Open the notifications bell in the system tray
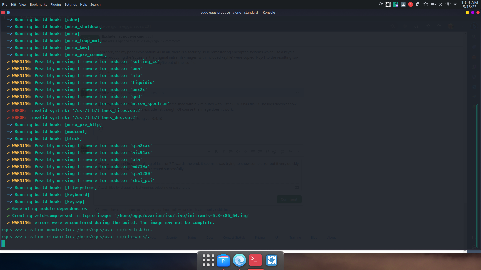Image resolution: width=481 pixels, height=270 pixels. click(380, 4)
